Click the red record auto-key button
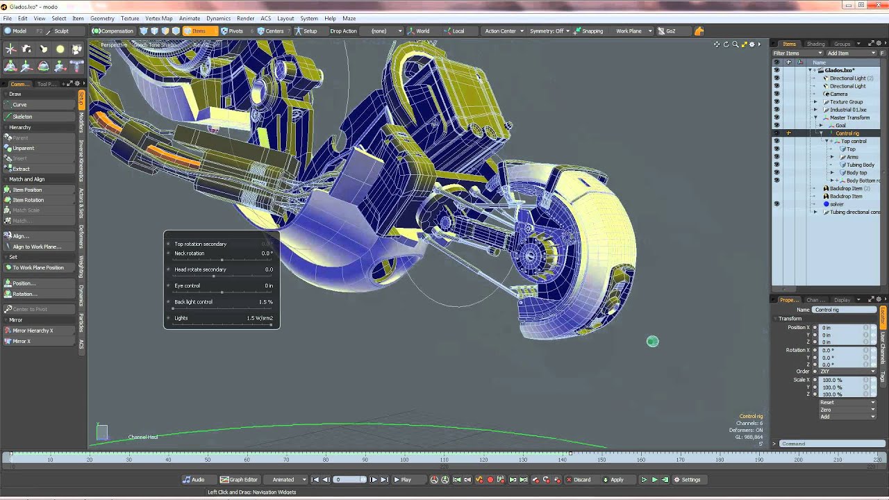889x500 pixels. [x=490, y=479]
